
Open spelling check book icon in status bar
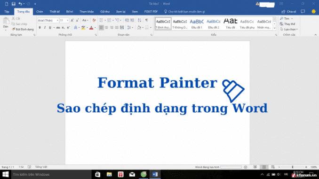click(30, 167)
